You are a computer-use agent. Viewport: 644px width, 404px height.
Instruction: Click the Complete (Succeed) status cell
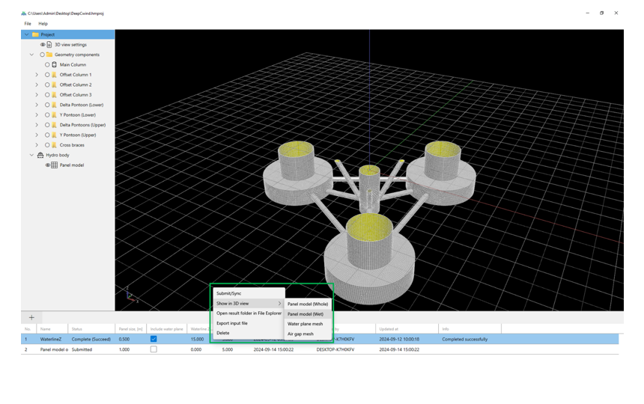pos(91,339)
